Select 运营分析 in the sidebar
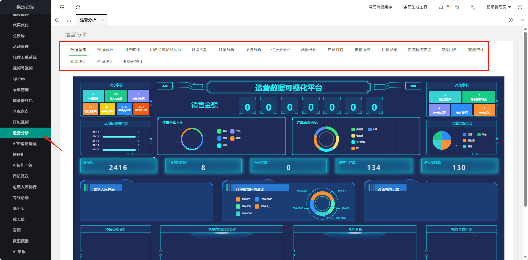Viewport: 528px width, 260px height. click(x=26, y=133)
